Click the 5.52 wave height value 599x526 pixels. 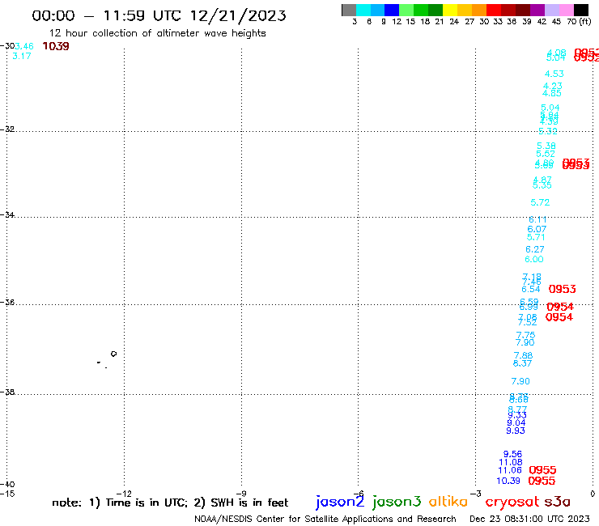click(x=546, y=154)
